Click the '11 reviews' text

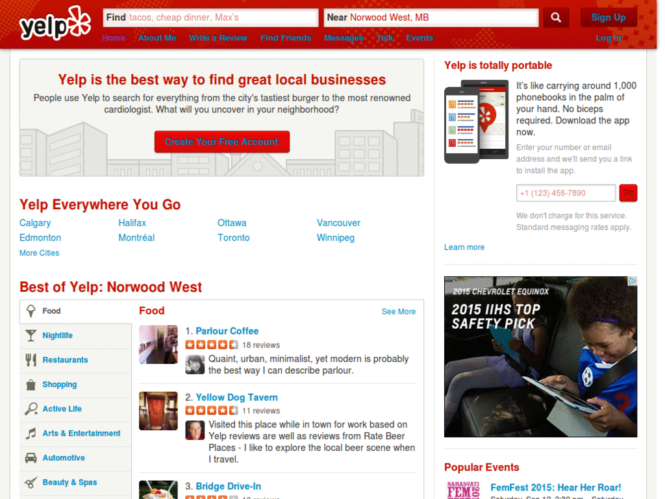click(261, 411)
